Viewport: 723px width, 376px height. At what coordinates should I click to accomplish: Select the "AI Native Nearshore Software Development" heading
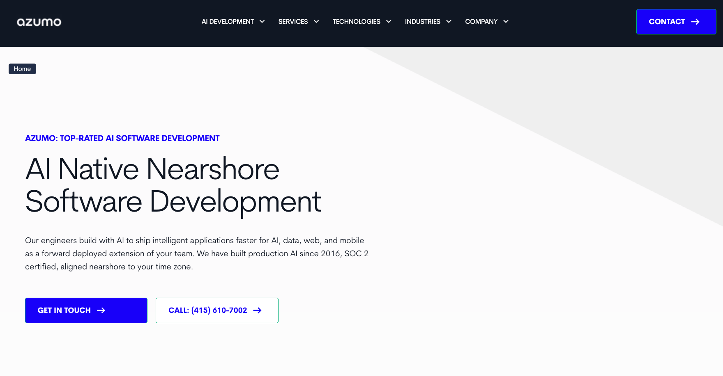173,185
